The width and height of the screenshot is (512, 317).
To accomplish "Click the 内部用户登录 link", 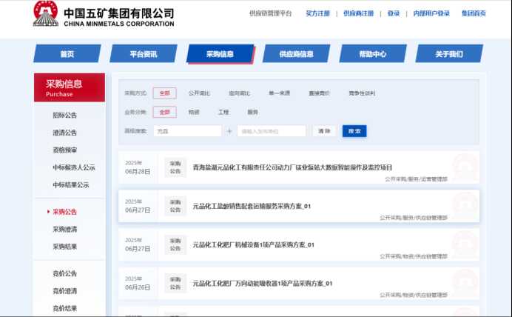I will 431,13.
